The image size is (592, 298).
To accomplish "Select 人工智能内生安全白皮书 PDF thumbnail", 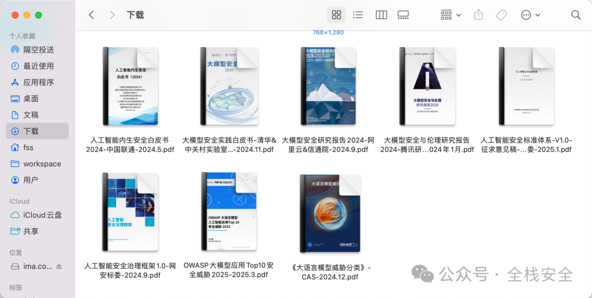I will coord(130,86).
